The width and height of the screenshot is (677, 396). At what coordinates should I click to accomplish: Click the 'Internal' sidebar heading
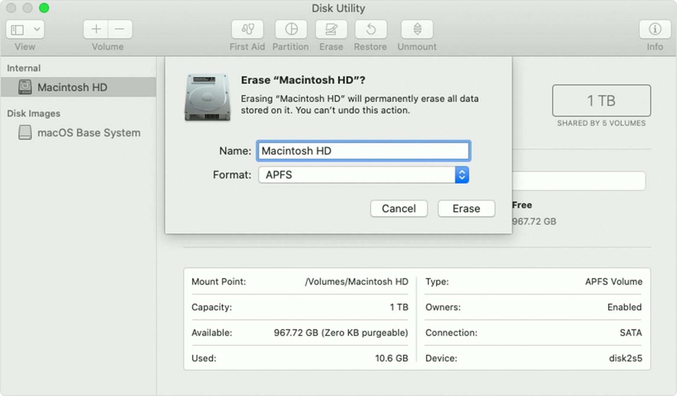tap(24, 68)
